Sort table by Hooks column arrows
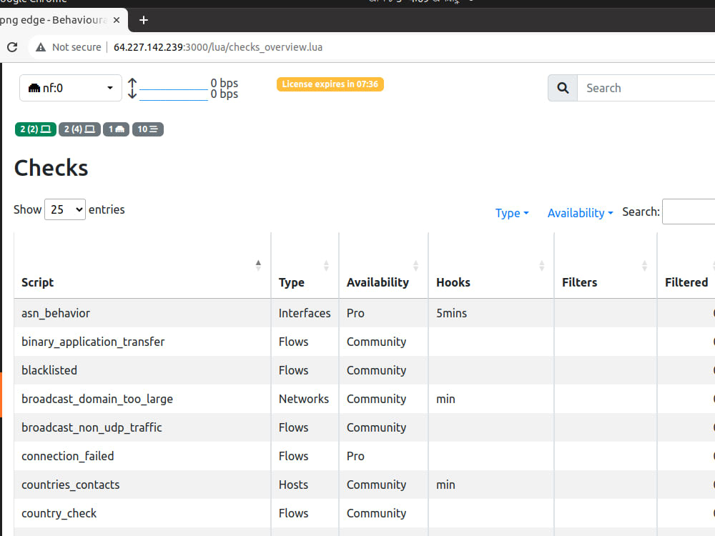 coord(542,266)
